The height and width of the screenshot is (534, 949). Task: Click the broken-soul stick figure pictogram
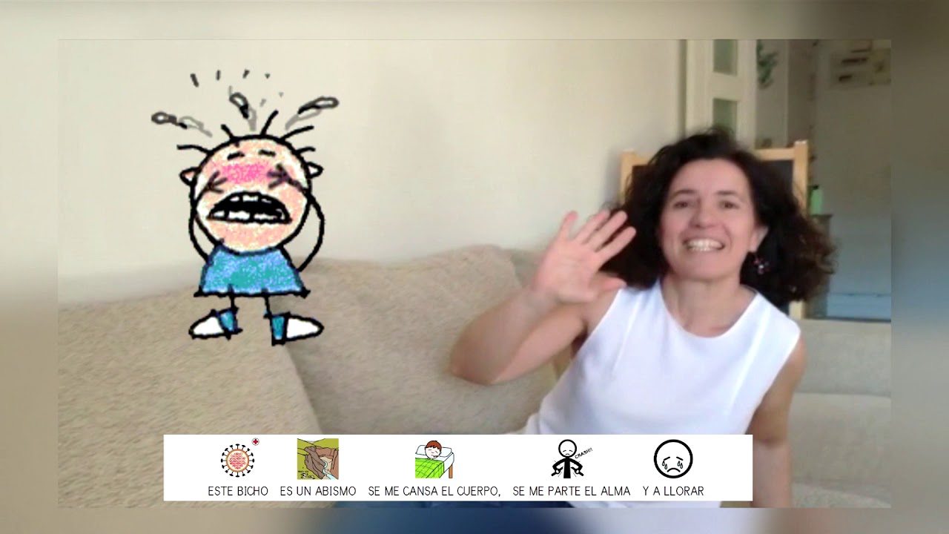coord(572,458)
